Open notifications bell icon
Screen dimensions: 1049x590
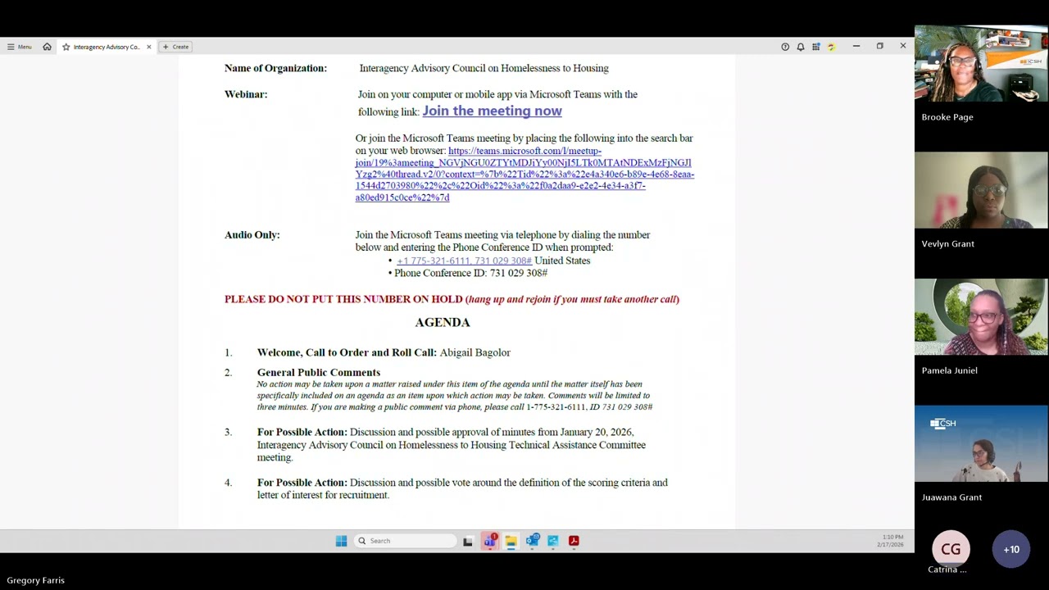point(801,47)
